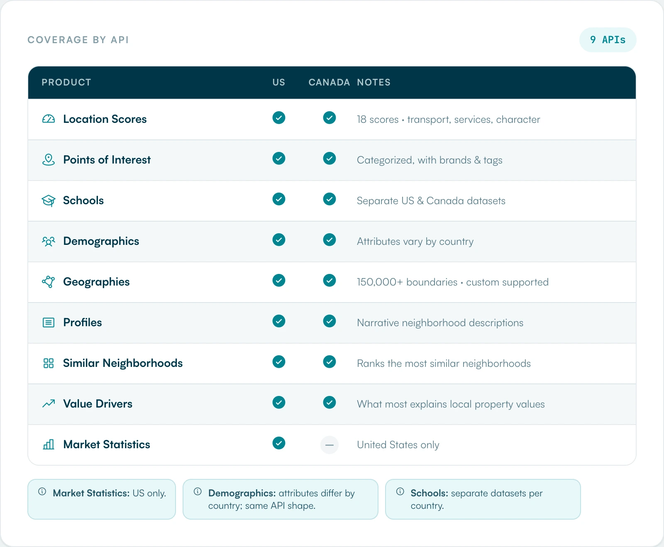Click the Profiles document icon

click(49, 322)
